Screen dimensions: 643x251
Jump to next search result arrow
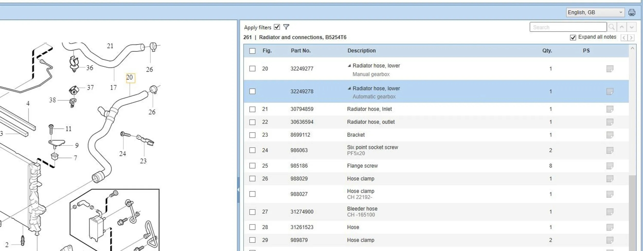click(x=632, y=27)
